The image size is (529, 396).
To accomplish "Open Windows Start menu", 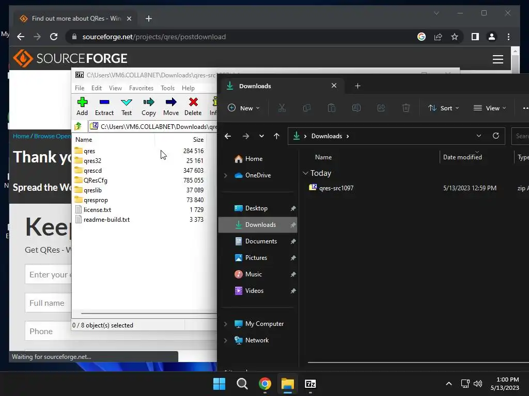I will tap(219, 384).
